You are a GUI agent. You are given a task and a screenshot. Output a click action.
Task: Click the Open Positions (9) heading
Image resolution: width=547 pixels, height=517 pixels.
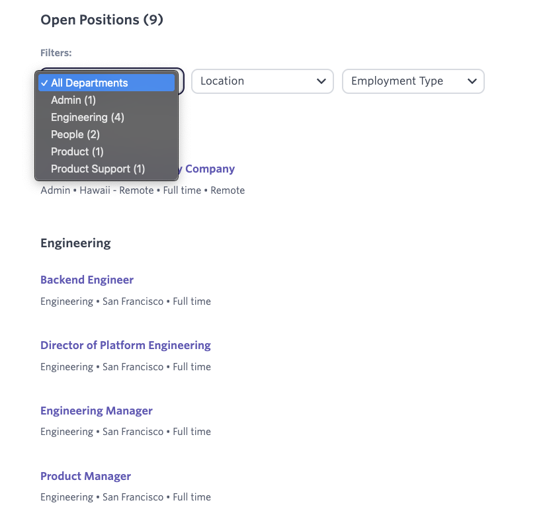point(102,20)
